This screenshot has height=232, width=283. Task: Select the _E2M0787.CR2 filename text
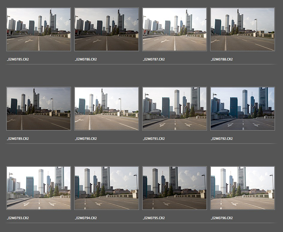154,59
